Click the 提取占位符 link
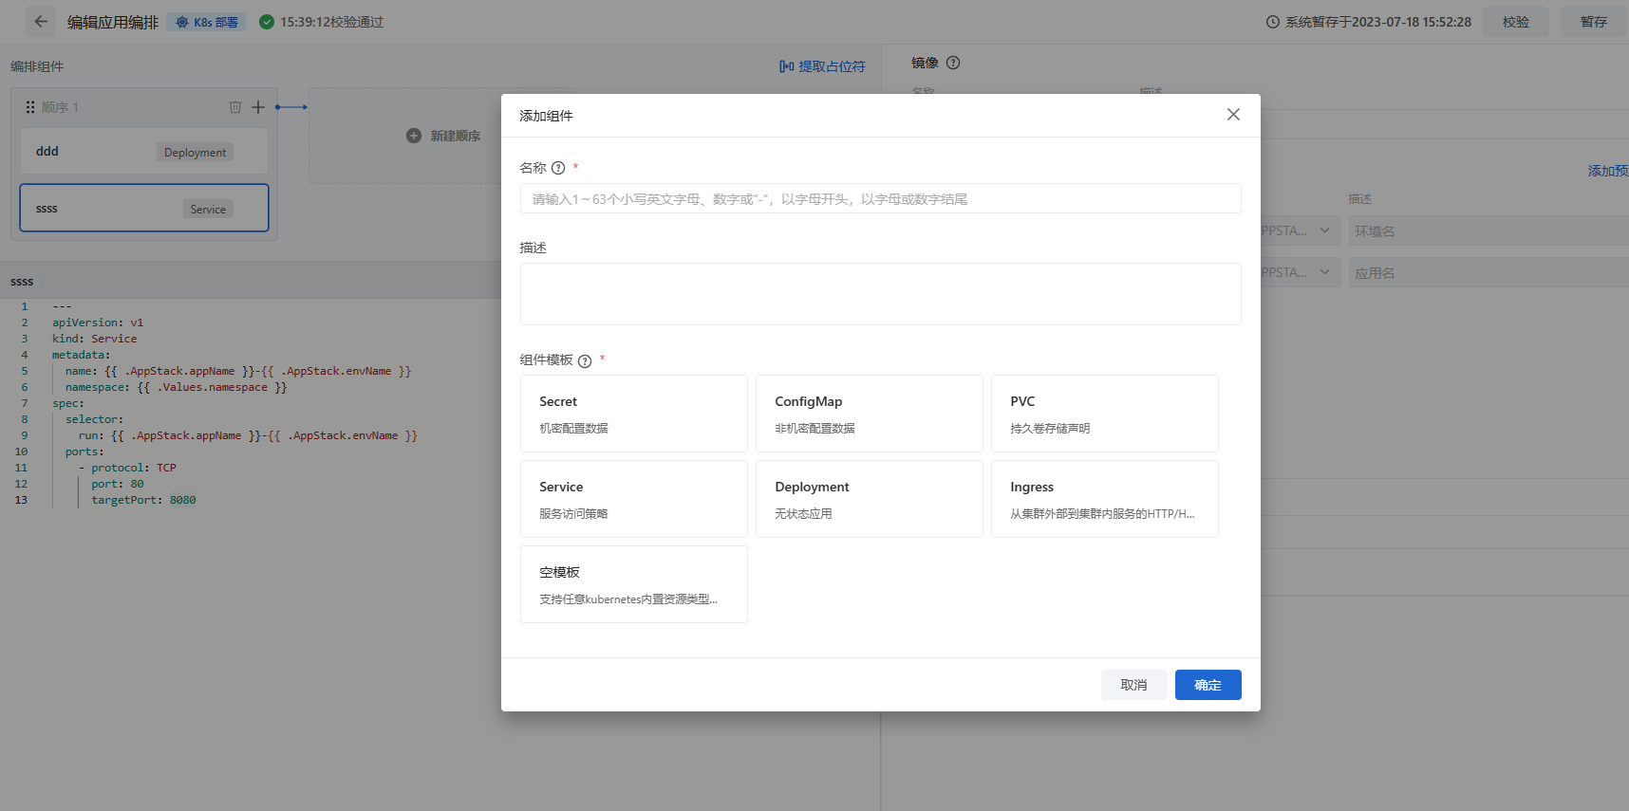 [822, 66]
